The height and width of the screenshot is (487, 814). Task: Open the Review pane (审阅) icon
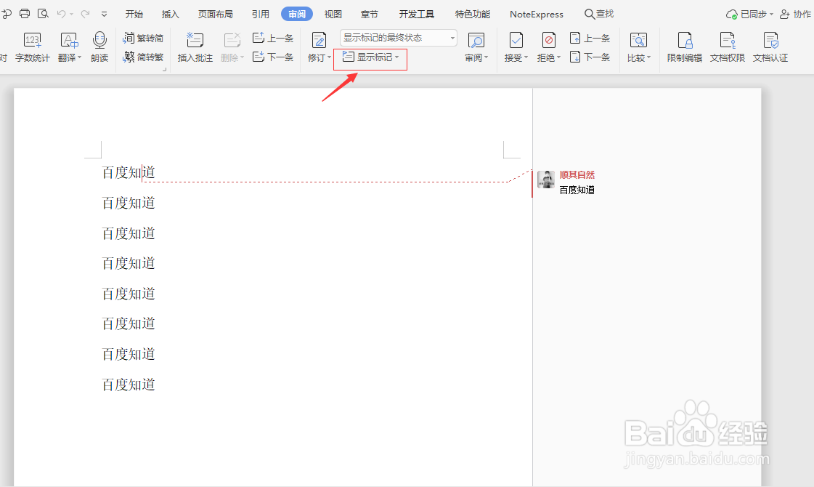pos(476,41)
